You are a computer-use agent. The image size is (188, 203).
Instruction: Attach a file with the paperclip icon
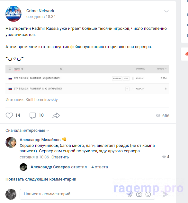[x=130, y=194]
